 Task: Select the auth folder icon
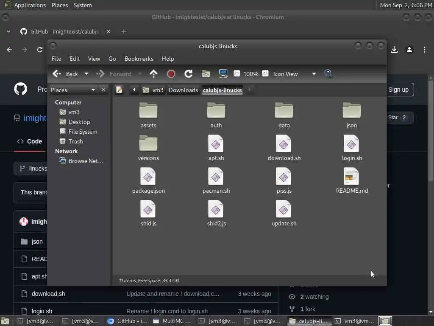216,111
